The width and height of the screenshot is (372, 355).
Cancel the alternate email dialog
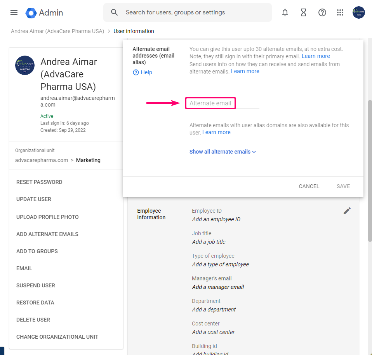tap(309, 186)
